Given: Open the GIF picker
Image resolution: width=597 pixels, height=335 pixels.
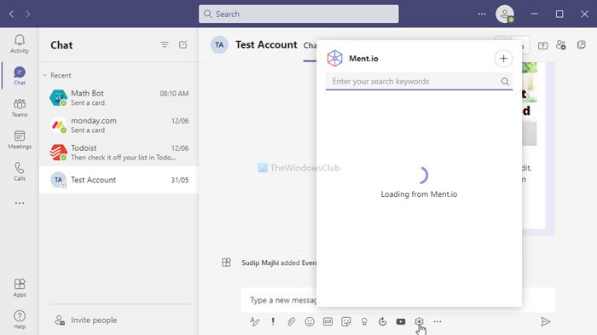Looking at the screenshot, I should (327, 321).
